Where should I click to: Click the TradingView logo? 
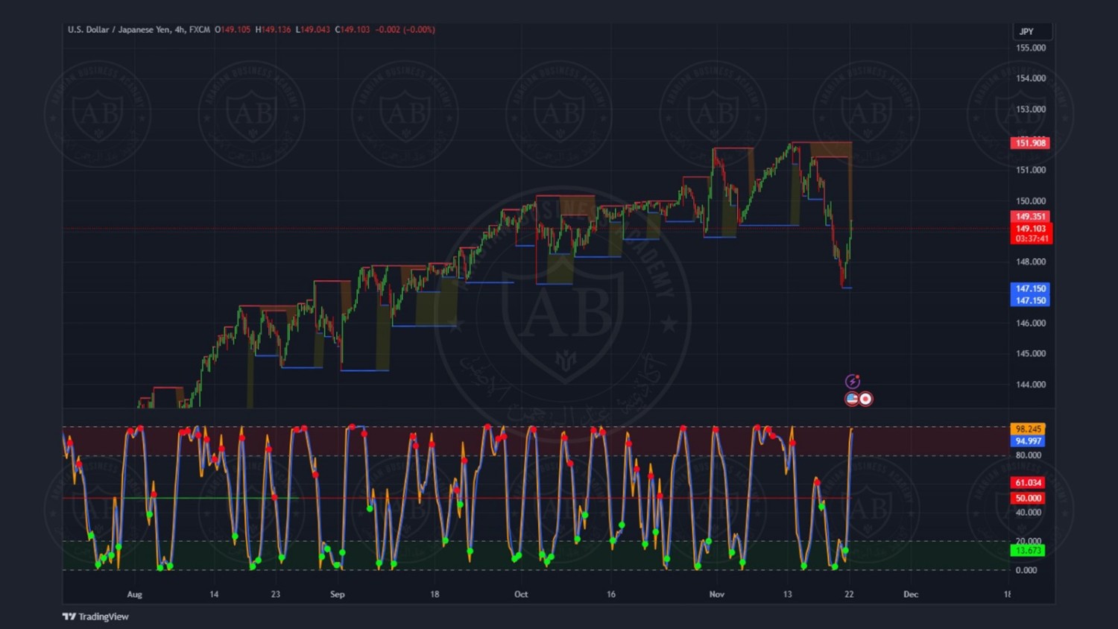(95, 616)
